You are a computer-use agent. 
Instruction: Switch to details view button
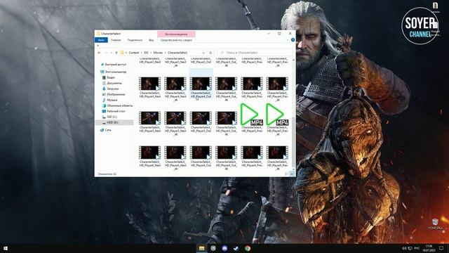coord(287,174)
